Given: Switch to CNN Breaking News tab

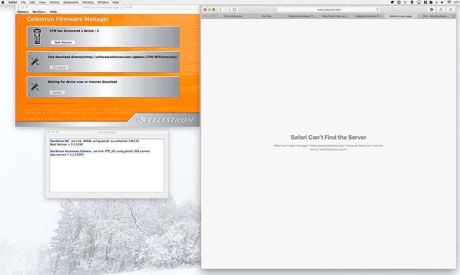Looking at the screenshot, I should [435, 16].
